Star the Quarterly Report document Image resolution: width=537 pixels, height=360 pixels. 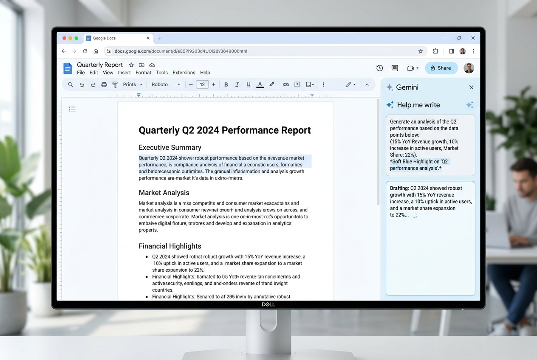[x=131, y=65]
